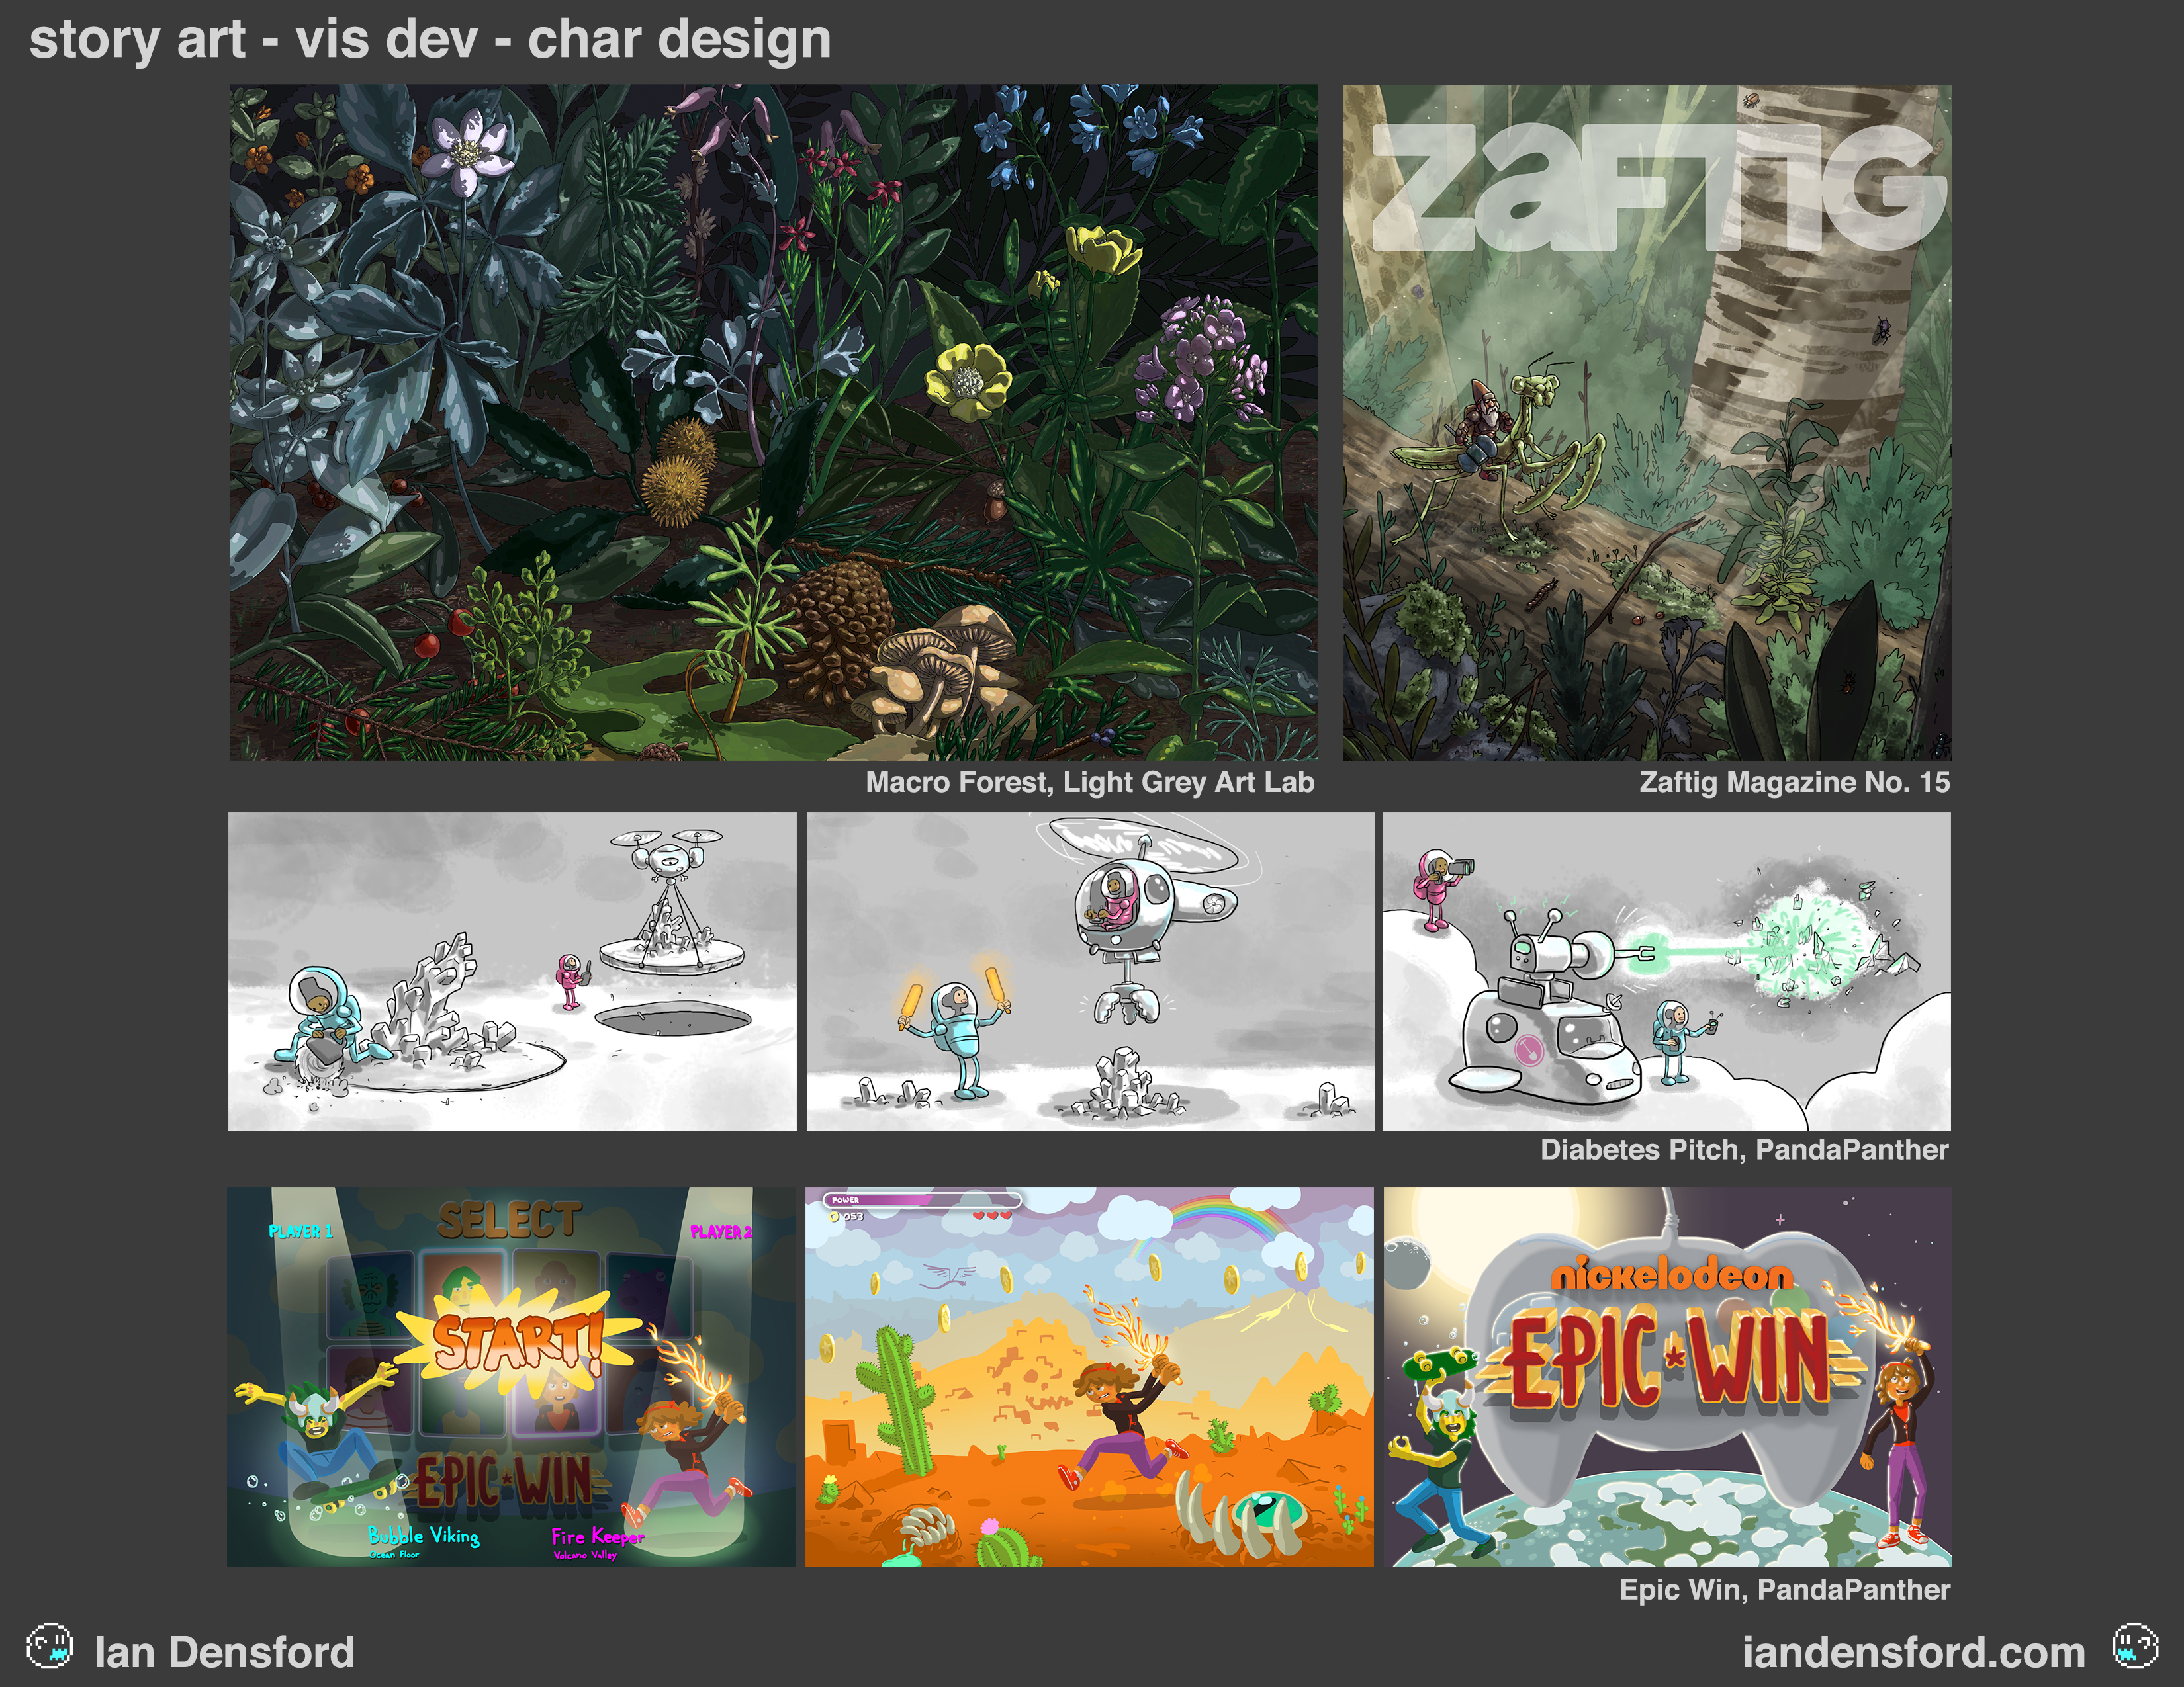Open the desert gameplay screenshot
This screenshot has height=1687, width=2184.
[x=1089, y=1376]
